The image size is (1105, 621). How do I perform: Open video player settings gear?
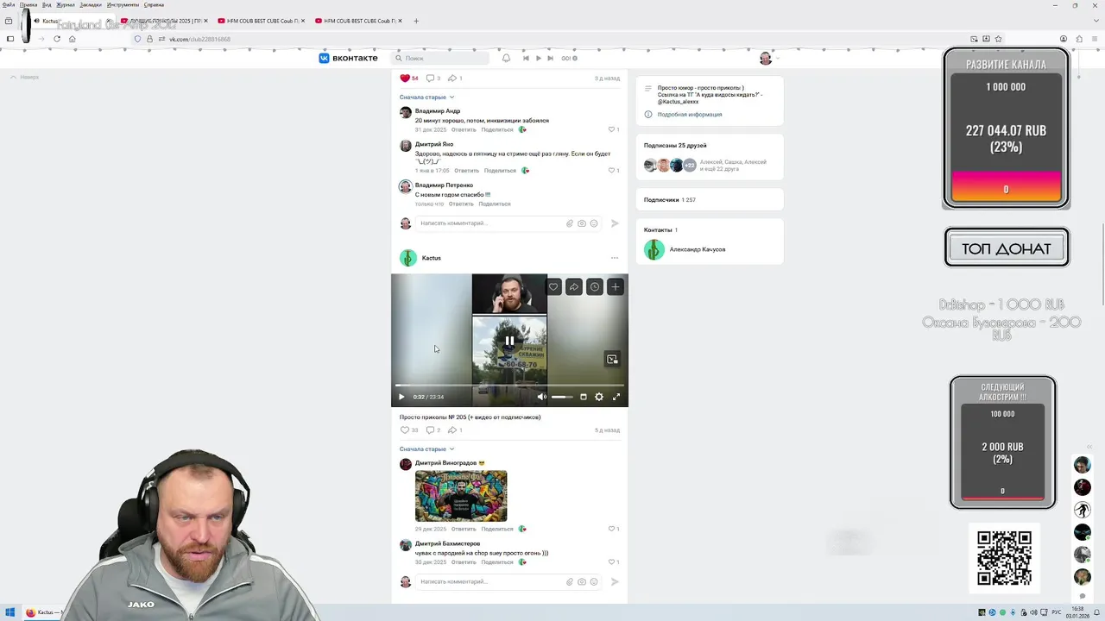click(599, 397)
